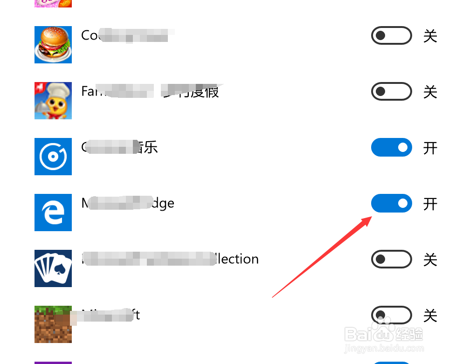Switch off the Microsoft Edge toggle
The height and width of the screenshot is (364, 449).
click(x=392, y=203)
